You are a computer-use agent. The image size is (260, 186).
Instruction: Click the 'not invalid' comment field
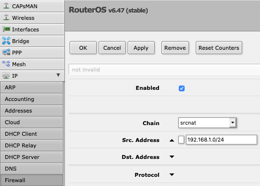click(x=164, y=70)
